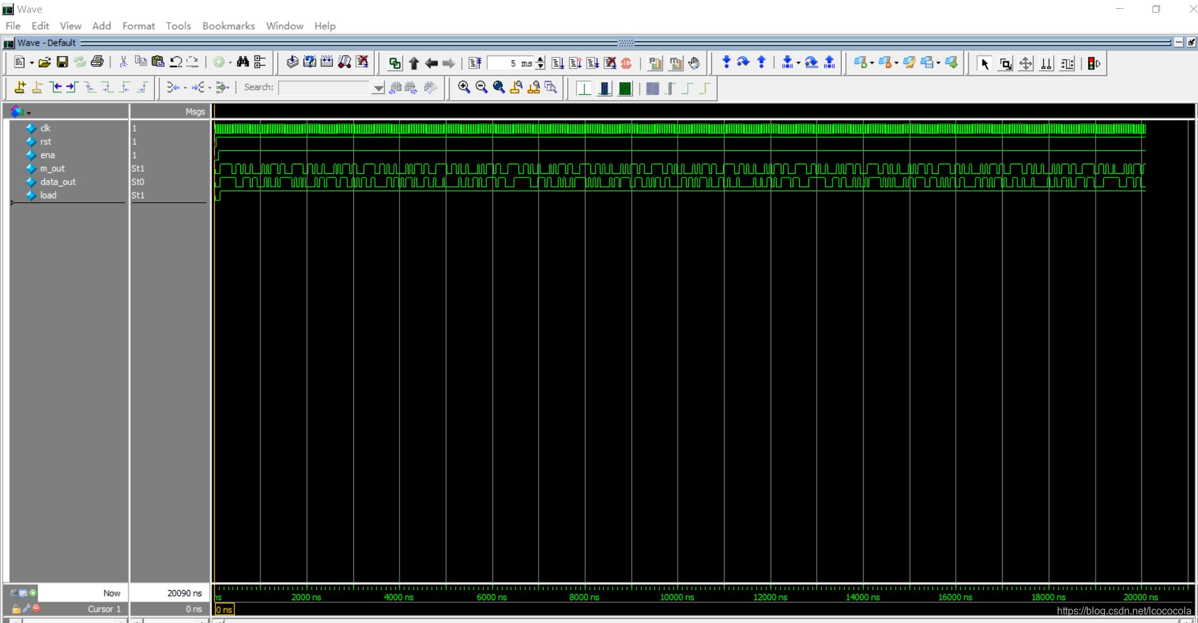Break the simulation with stop icon

pyautogui.click(x=626, y=63)
